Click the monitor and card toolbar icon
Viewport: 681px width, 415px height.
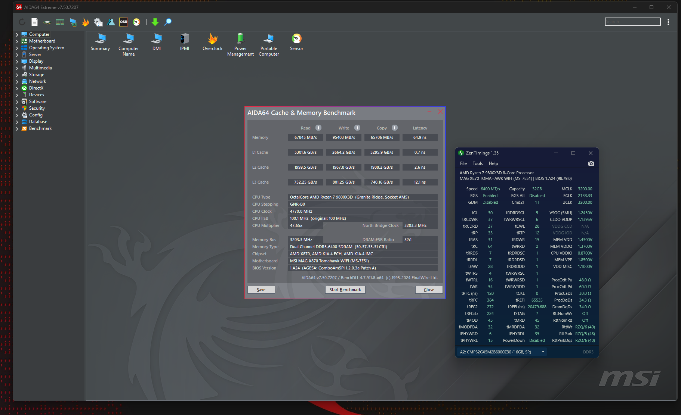(74, 22)
